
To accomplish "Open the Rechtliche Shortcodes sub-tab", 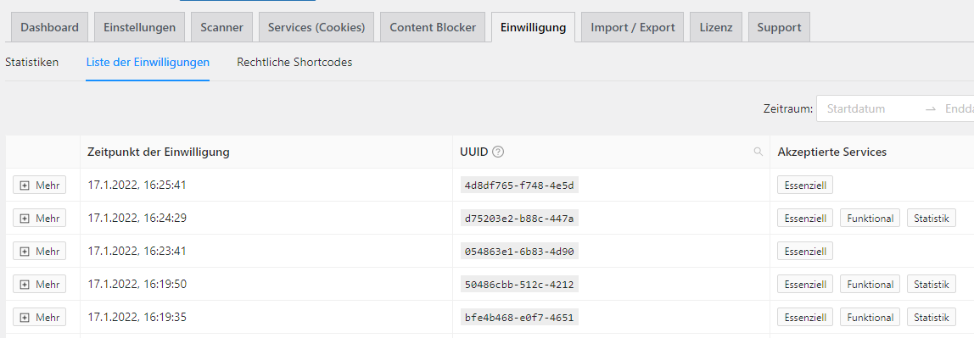I will [294, 62].
